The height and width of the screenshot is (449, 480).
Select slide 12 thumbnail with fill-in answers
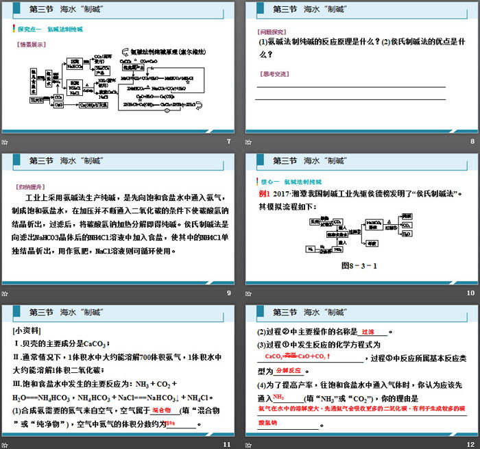pyautogui.click(x=362, y=370)
